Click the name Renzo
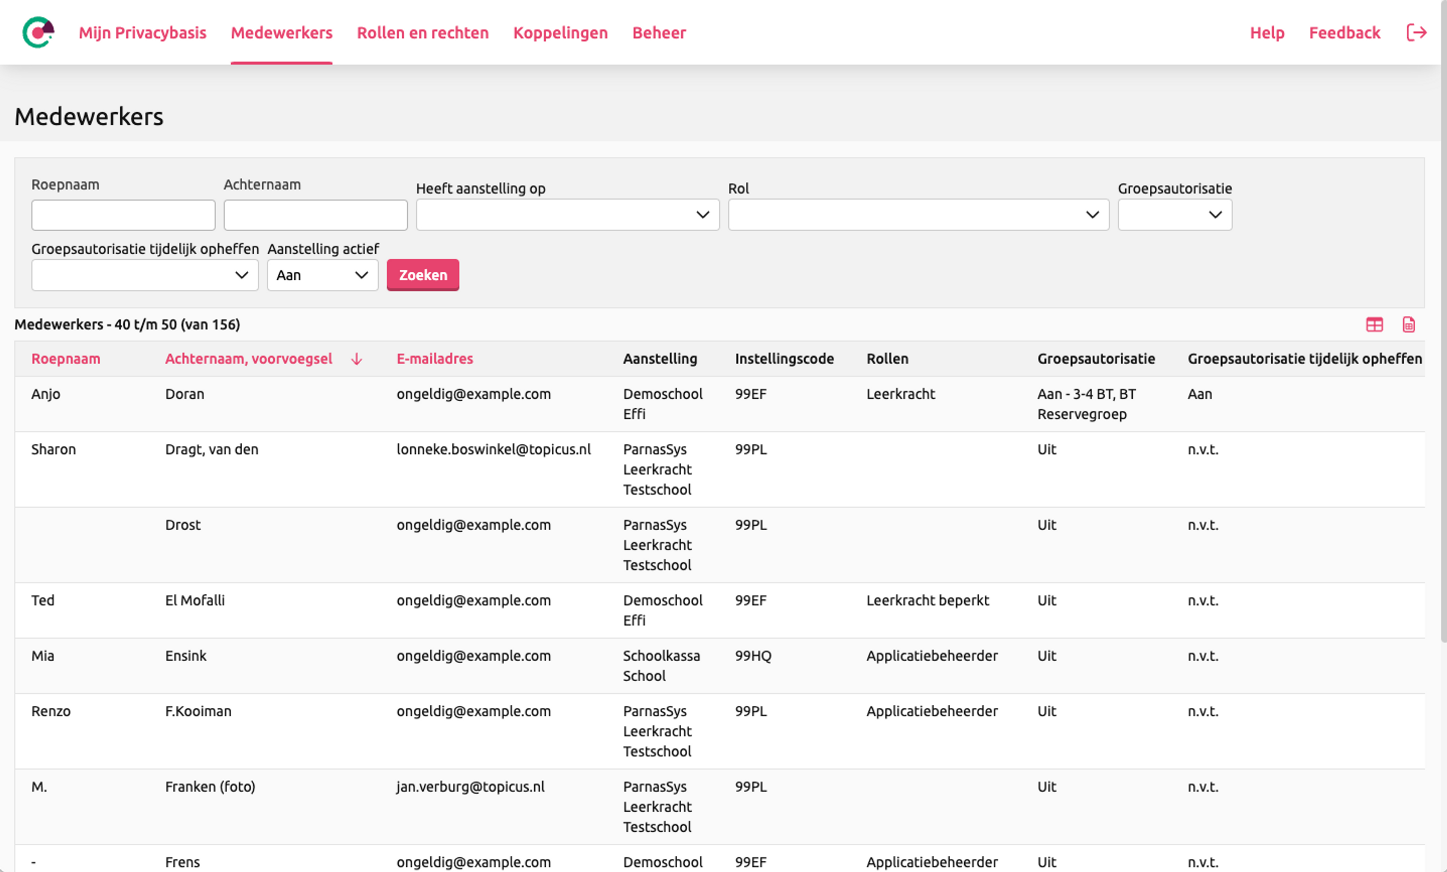Image resolution: width=1447 pixels, height=872 pixels. [x=51, y=711]
